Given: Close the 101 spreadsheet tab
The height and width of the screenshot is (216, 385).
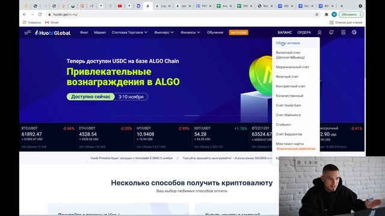Looking at the screenshot, I should coord(251,6).
